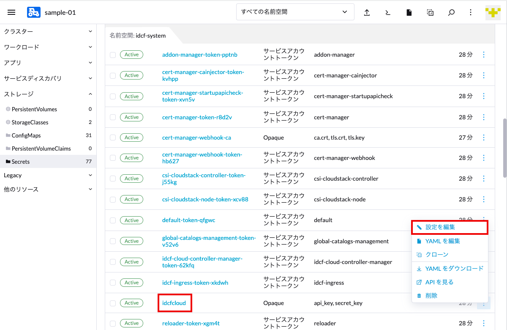The image size is (507, 330).
Task: Go to PersistentVolumeClaims in sidebar
Action: (x=48, y=148)
